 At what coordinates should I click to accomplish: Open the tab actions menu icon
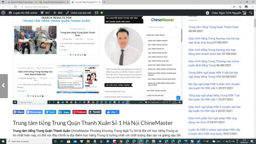click(x=3, y=2)
